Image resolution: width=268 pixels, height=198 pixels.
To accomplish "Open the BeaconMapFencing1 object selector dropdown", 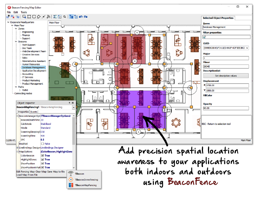I will coord(73,107).
